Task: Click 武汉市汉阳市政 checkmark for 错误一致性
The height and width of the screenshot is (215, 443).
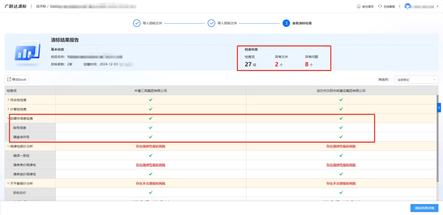Action: pos(341,155)
